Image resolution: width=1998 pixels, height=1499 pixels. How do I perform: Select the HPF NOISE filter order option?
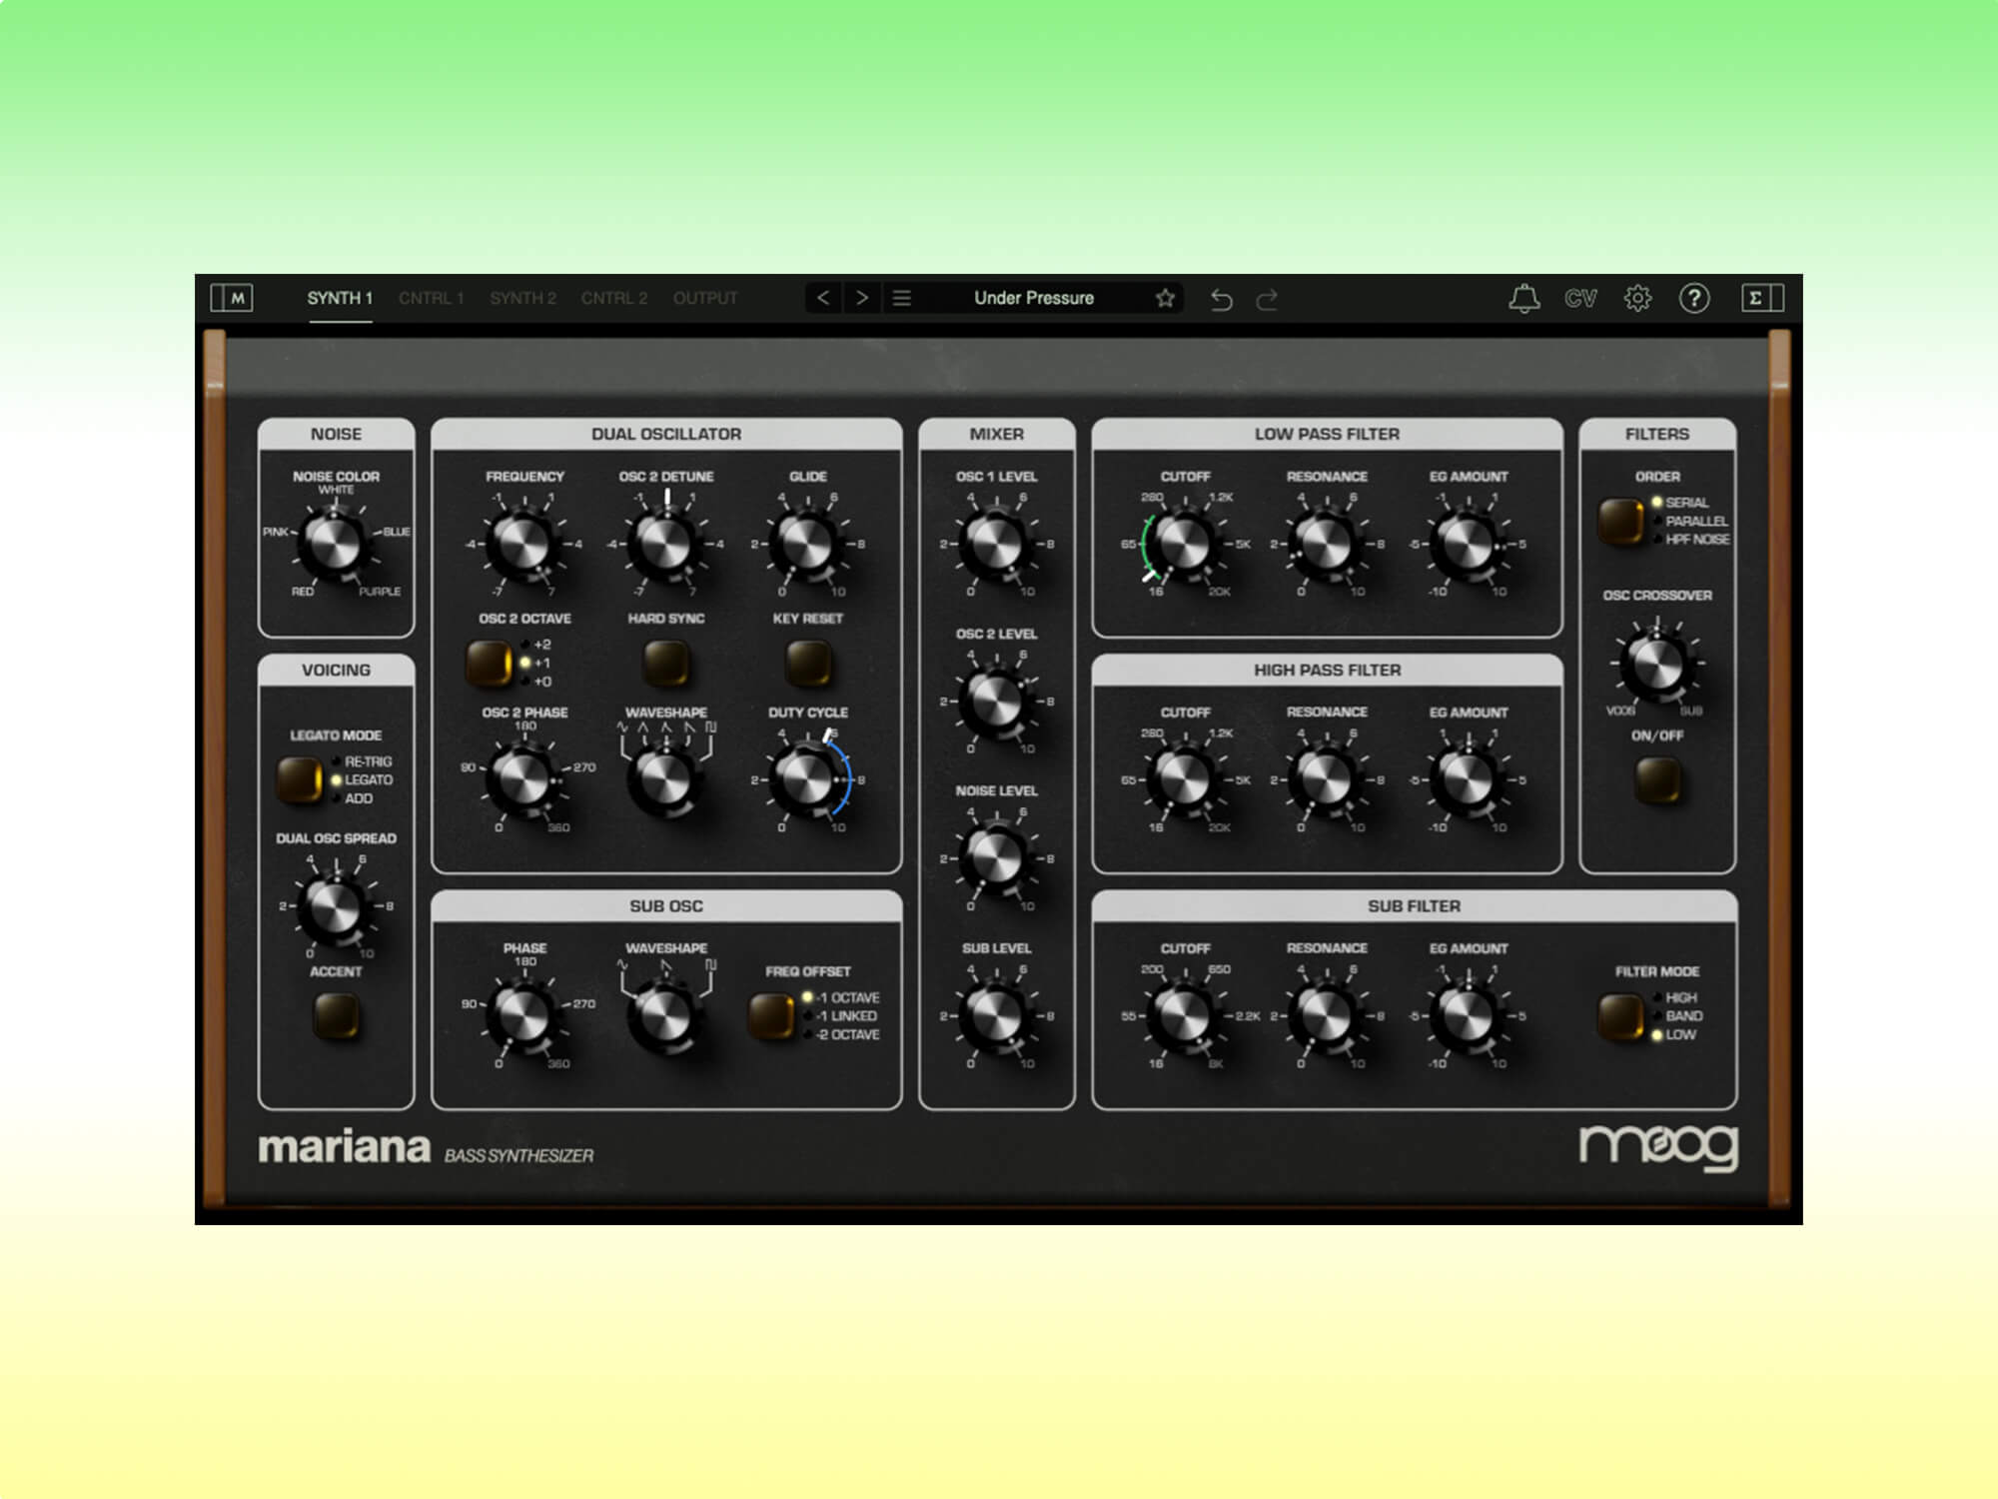pyautogui.click(x=1689, y=539)
